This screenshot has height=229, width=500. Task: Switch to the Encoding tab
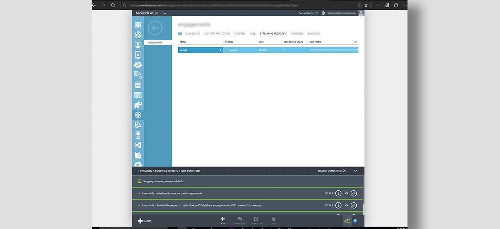pos(314,33)
